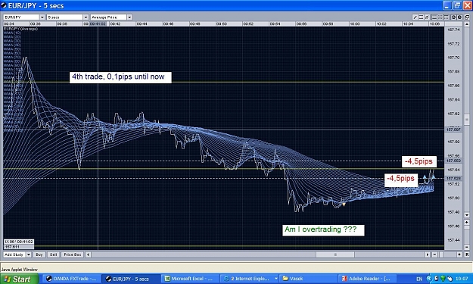473x284 pixels.
Task: Expand the Add Study dropdown arrow
Action: click(x=28, y=254)
